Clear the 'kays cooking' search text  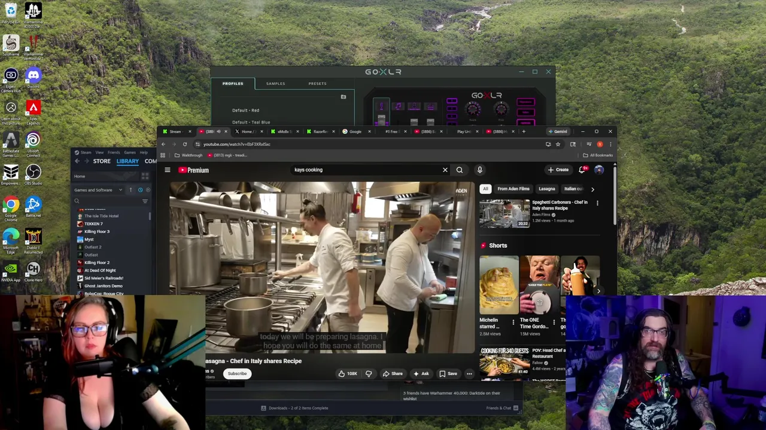pyautogui.click(x=445, y=170)
